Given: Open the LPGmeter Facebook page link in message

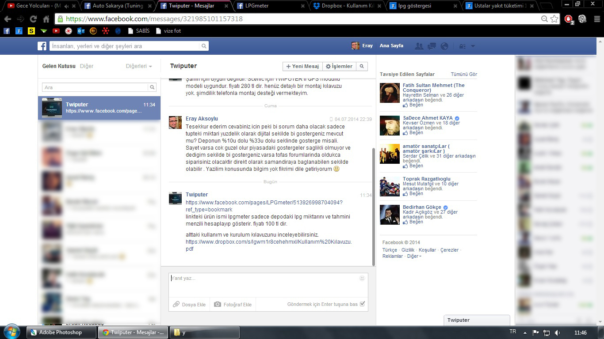Looking at the screenshot, I should coord(264,206).
